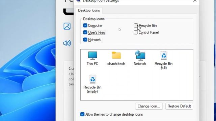Click the speaker sound icon in Settings window
This screenshot has height=121, width=216.
click(67, 43)
